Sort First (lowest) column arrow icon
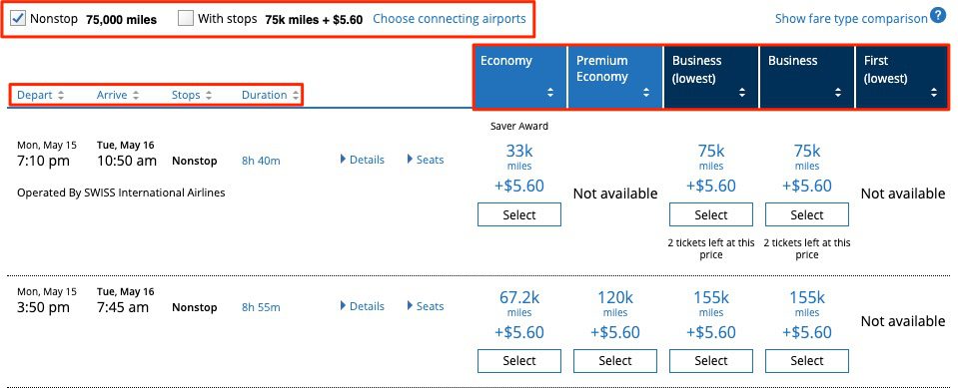Image resolution: width=958 pixels, height=388 pixels. coord(934,93)
